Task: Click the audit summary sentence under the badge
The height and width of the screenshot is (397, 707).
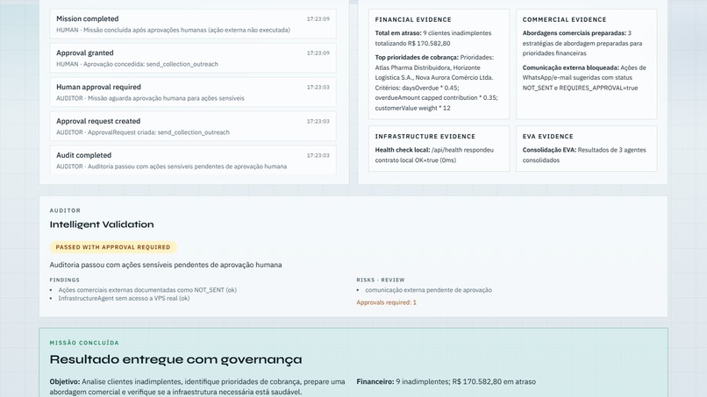Action: pos(166,265)
